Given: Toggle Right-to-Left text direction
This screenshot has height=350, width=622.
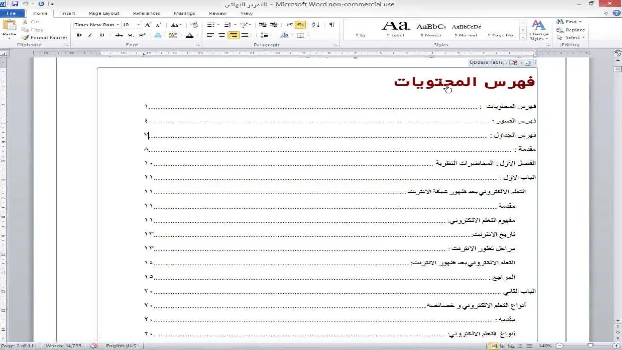Looking at the screenshot, I should point(300,25).
